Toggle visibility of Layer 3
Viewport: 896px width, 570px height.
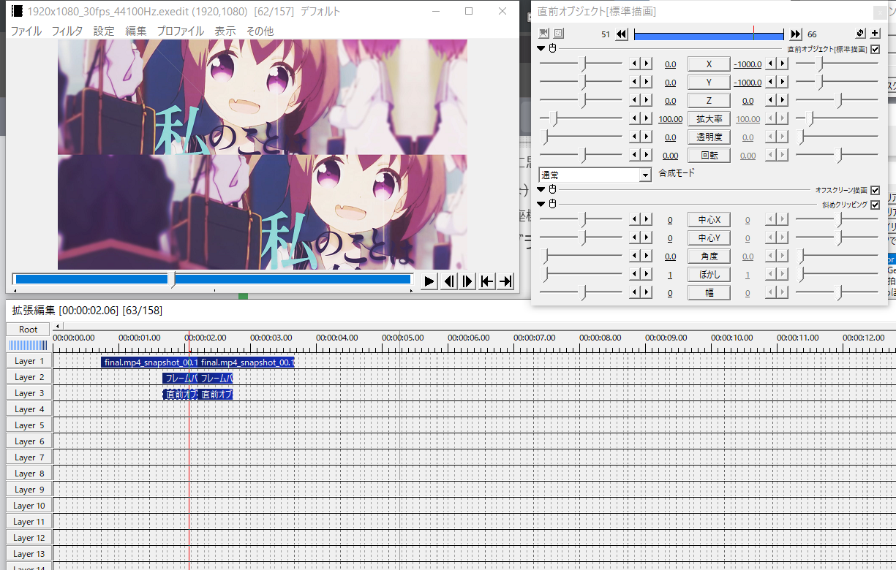29,393
